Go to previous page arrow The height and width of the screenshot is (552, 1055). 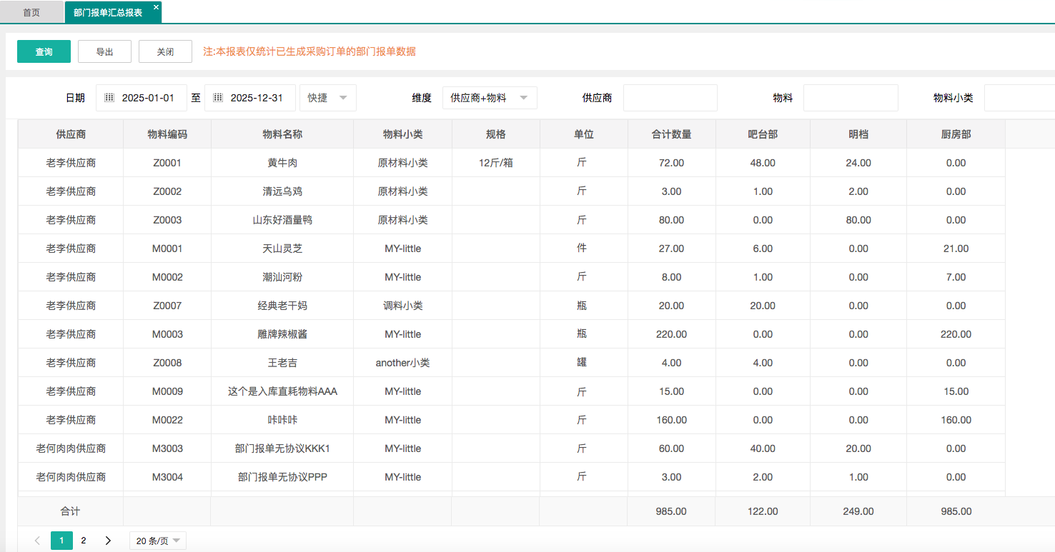pyautogui.click(x=37, y=541)
